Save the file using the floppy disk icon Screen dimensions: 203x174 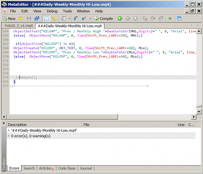click(x=29, y=19)
